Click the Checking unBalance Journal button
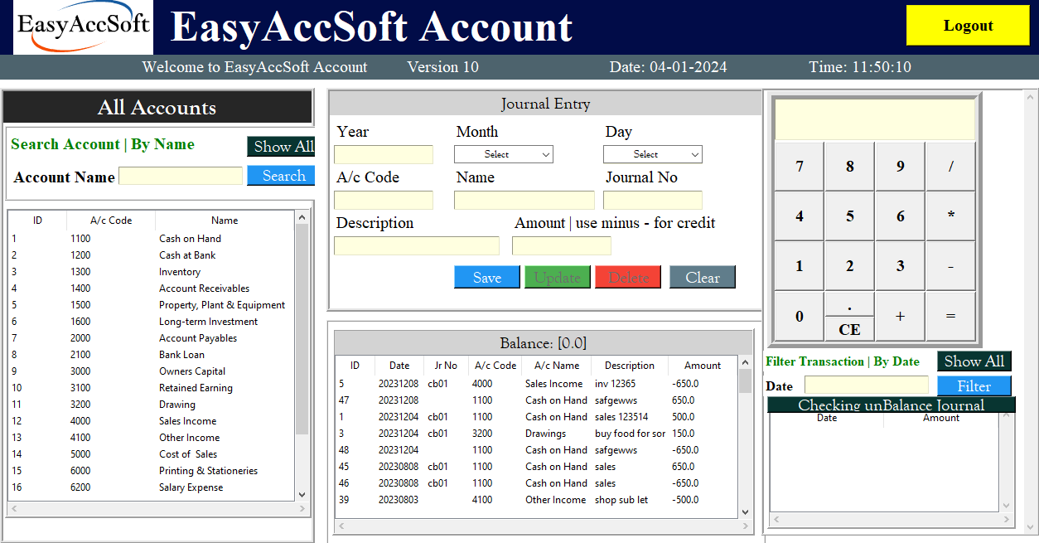Image resolution: width=1039 pixels, height=543 pixels. pos(892,405)
